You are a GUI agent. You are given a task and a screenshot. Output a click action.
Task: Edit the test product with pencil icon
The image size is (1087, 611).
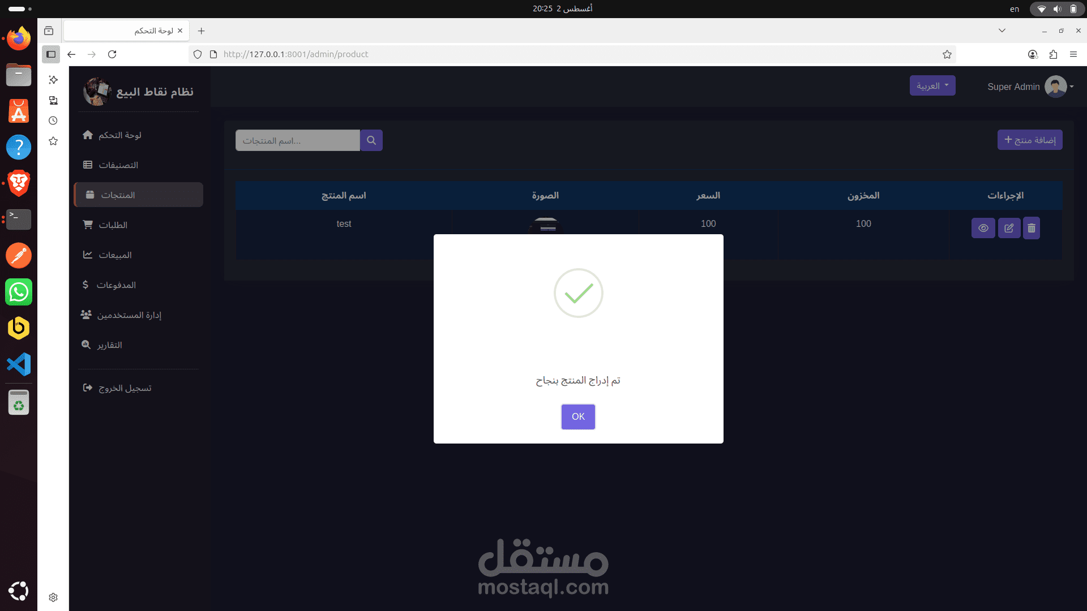(1009, 228)
